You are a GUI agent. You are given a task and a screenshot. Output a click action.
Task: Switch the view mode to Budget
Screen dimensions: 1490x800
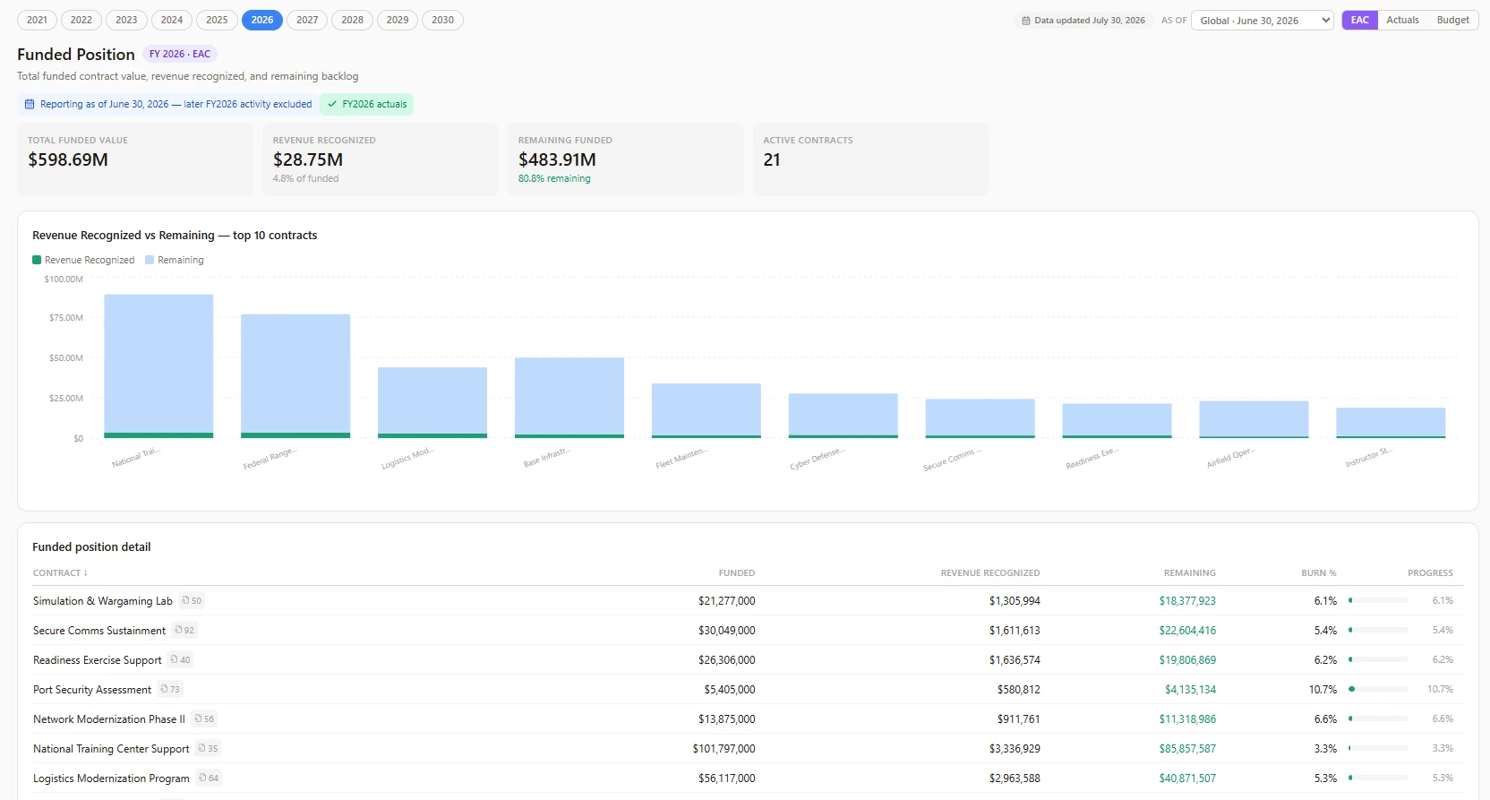coord(1452,20)
